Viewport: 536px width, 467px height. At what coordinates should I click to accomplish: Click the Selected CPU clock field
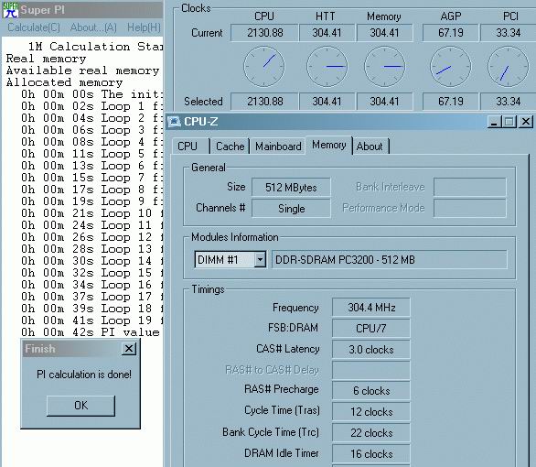264,102
